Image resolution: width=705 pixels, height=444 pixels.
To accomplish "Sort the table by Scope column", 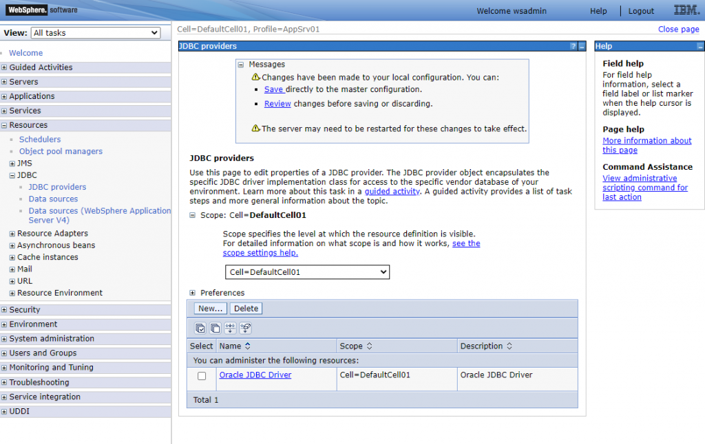I will [369, 346].
